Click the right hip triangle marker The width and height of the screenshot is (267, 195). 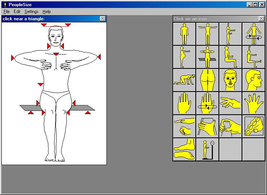pyautogui.click(x=74, y=103)
